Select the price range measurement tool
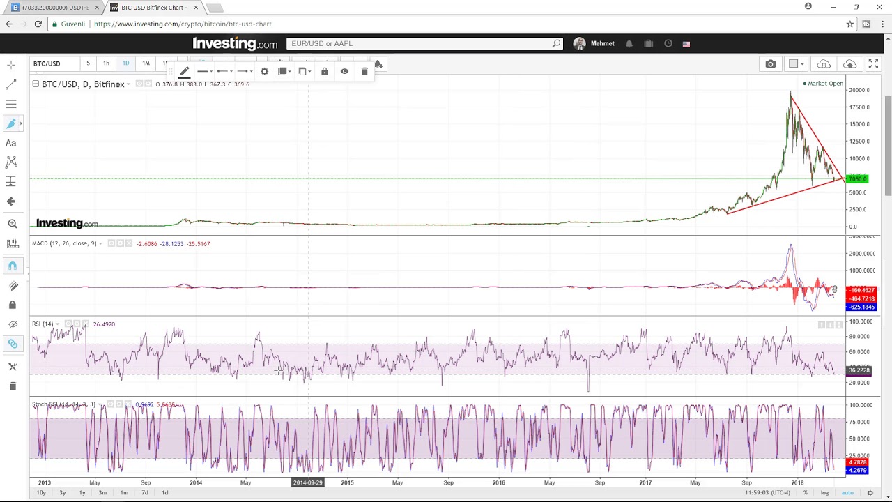The image size is (892, 502). tap(11, 181)
